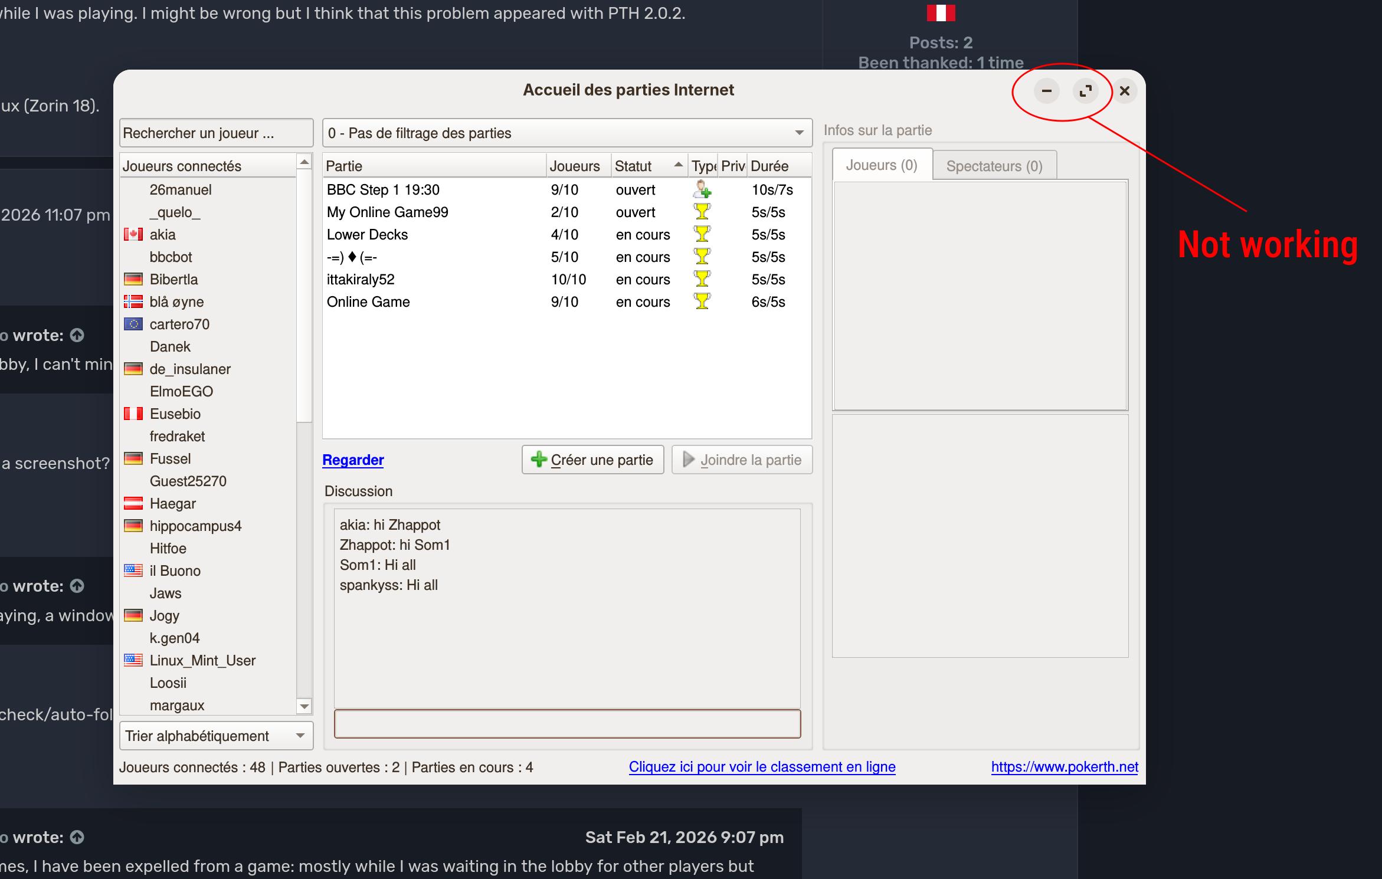The image size is (1382, 879).
Task: Click the trophy icon for My Online Game99
Action: click(x=702, y=212)
